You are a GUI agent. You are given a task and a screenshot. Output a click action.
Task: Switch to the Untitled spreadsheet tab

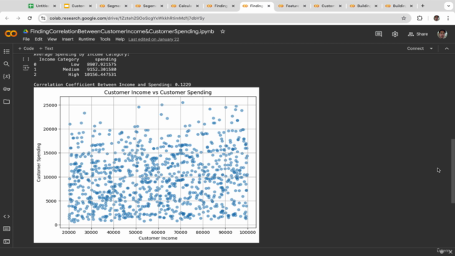(x=43, y=6)
